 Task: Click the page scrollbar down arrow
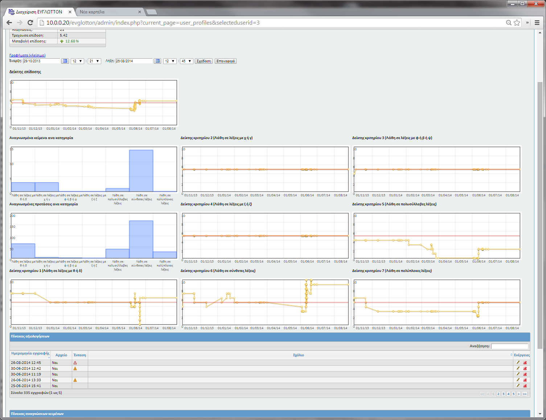point(540,413)
